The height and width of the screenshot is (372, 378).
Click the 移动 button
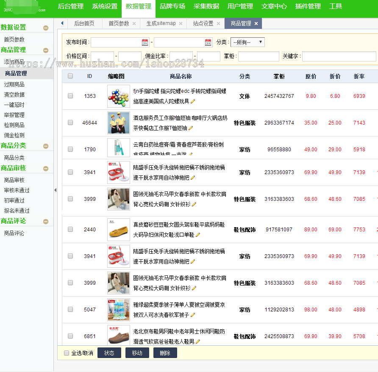pyautogui.click(x=137, y=353)
